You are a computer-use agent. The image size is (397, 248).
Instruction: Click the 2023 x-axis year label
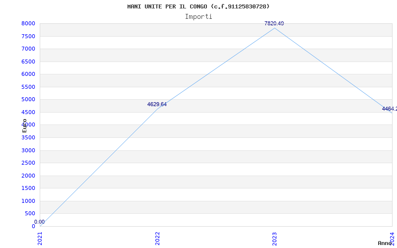[275, 239]
